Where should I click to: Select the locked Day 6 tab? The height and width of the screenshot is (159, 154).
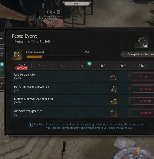pos(122,65)
